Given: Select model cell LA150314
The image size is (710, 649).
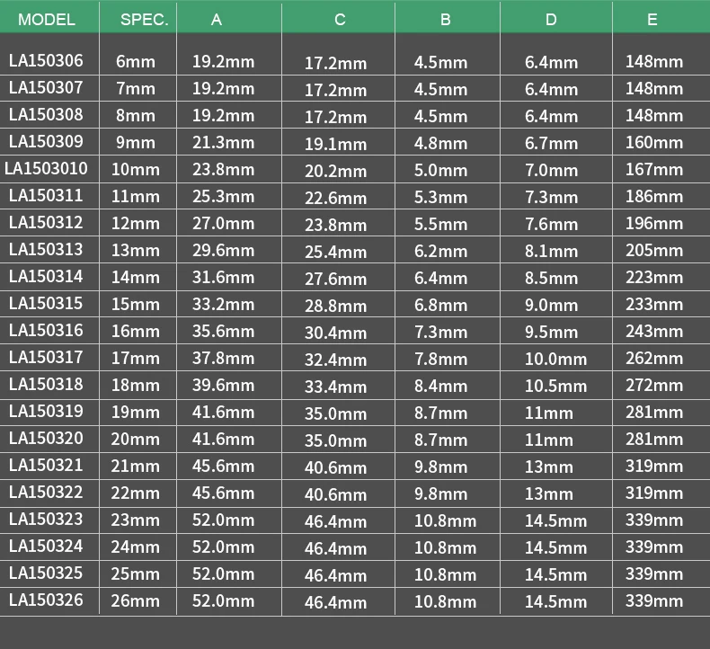Looking at the screenshot, I should click(x=46, y=276).
